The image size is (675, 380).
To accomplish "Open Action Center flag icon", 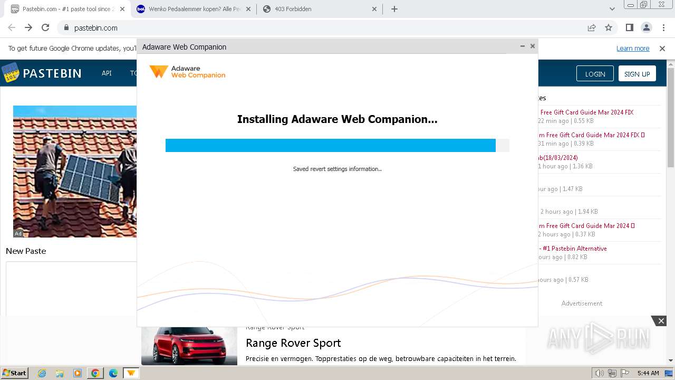I will (x=624, y=373).
